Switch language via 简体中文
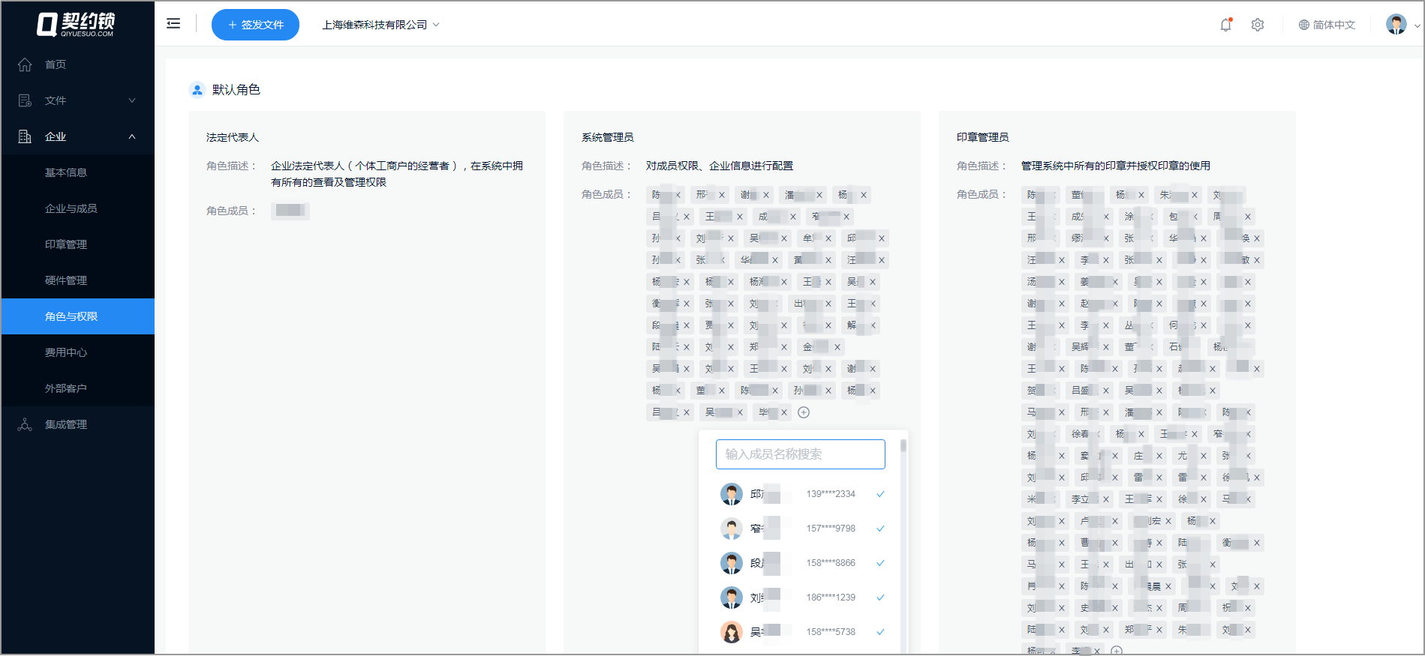This screenshot has width=1425, height=656. point(1327,25)
